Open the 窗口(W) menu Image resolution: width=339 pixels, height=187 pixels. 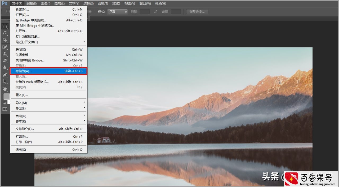[x=145, y=3]
